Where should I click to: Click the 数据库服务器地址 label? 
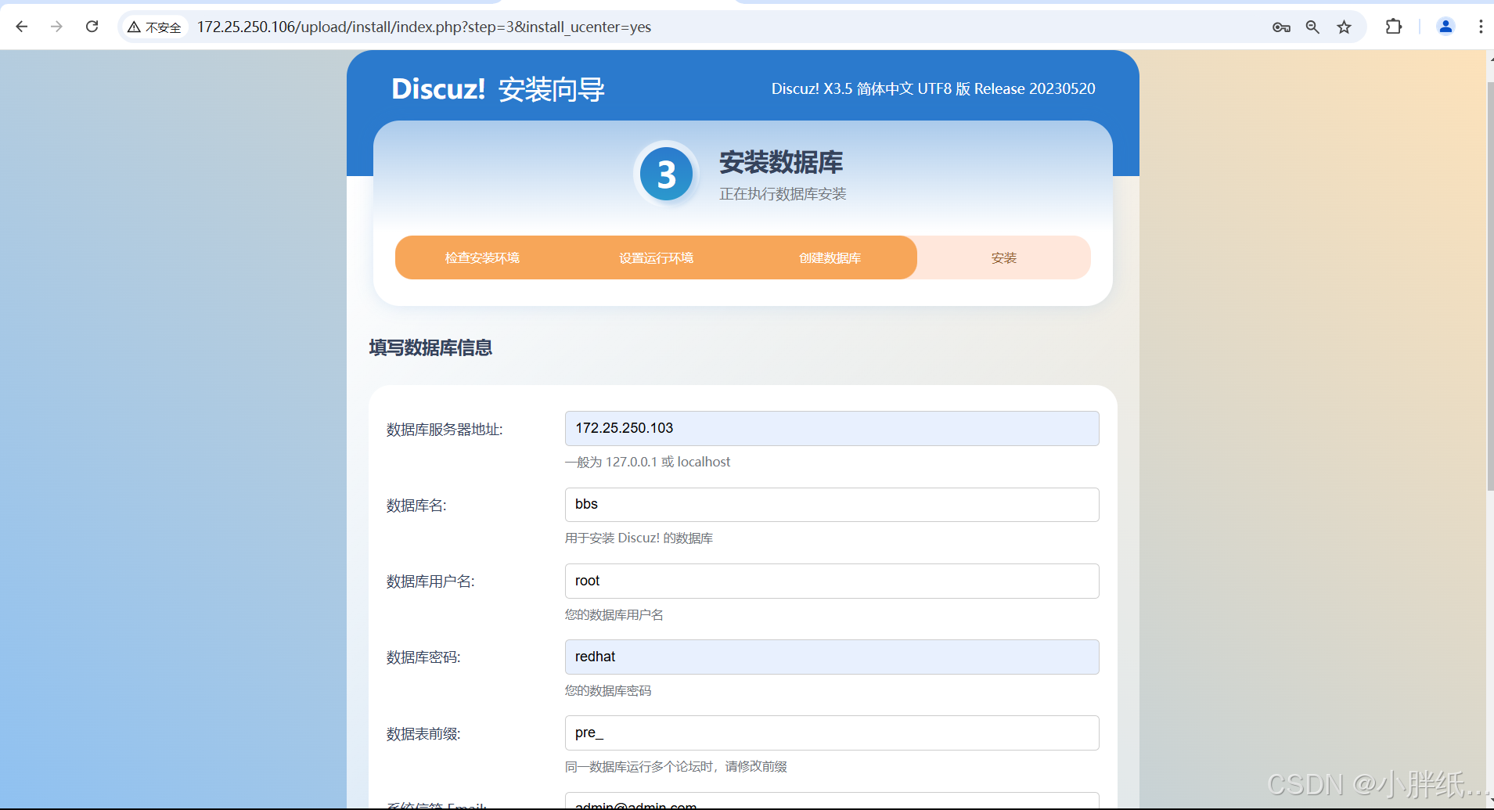[x=445, y=430]
